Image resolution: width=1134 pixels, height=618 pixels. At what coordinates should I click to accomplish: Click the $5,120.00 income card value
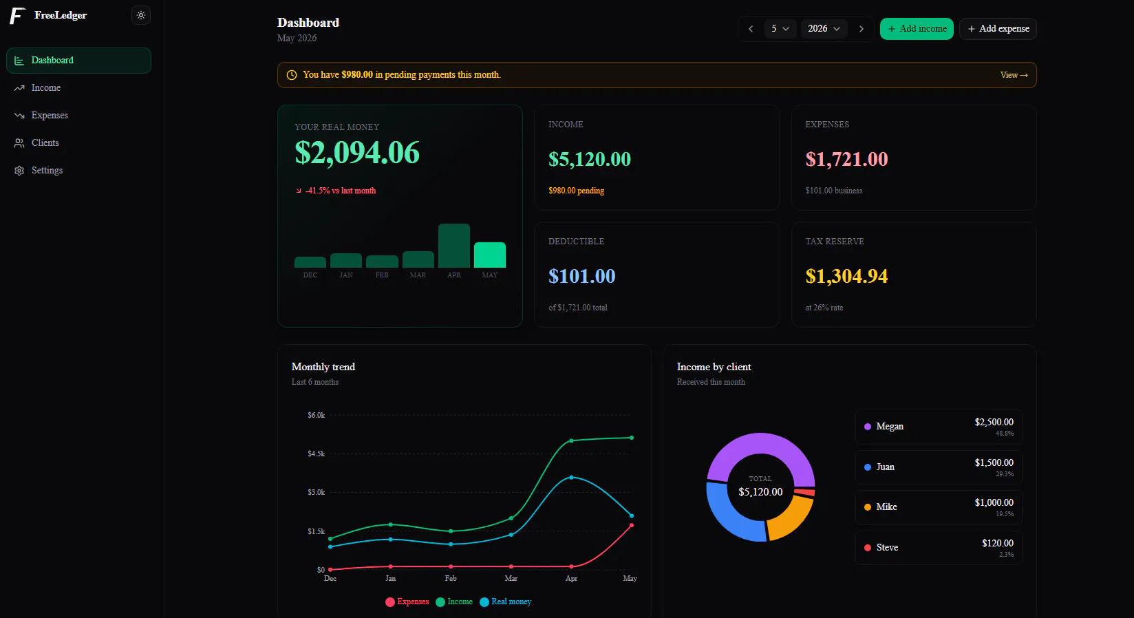tap(590, 160)
